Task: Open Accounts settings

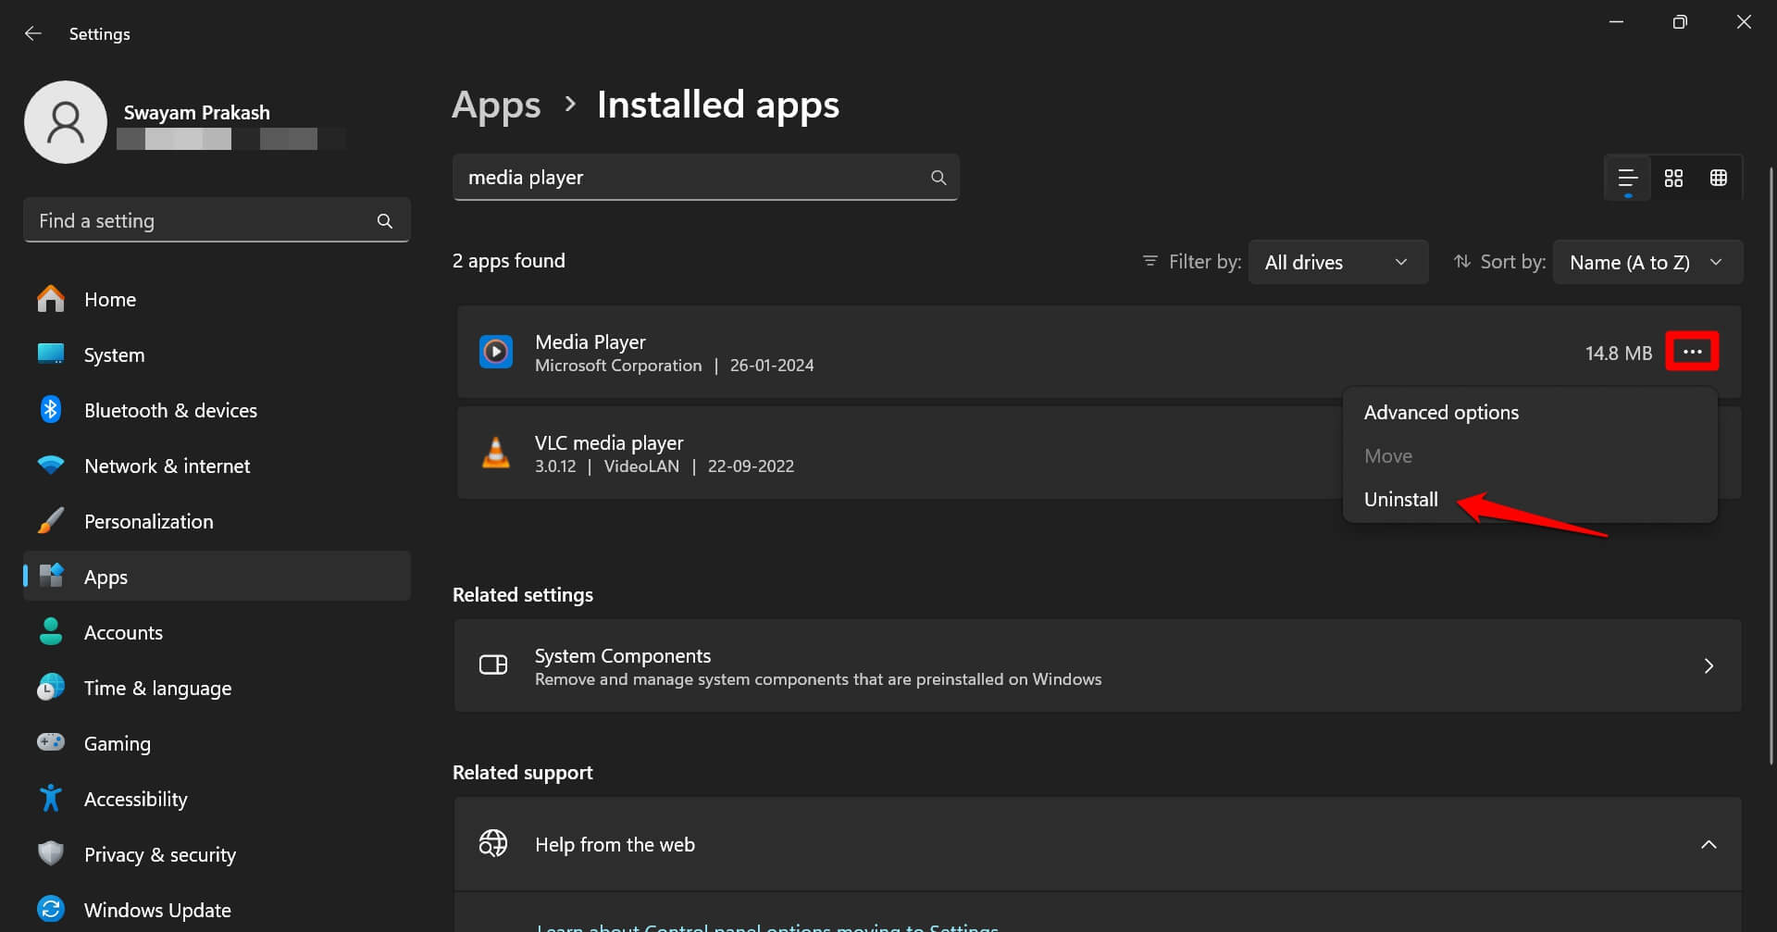Action: tap(217, 632)
